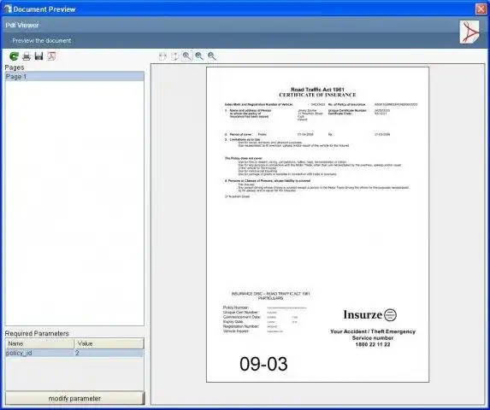
Task: Click the green refresh icon
Action: click(14, 56)
